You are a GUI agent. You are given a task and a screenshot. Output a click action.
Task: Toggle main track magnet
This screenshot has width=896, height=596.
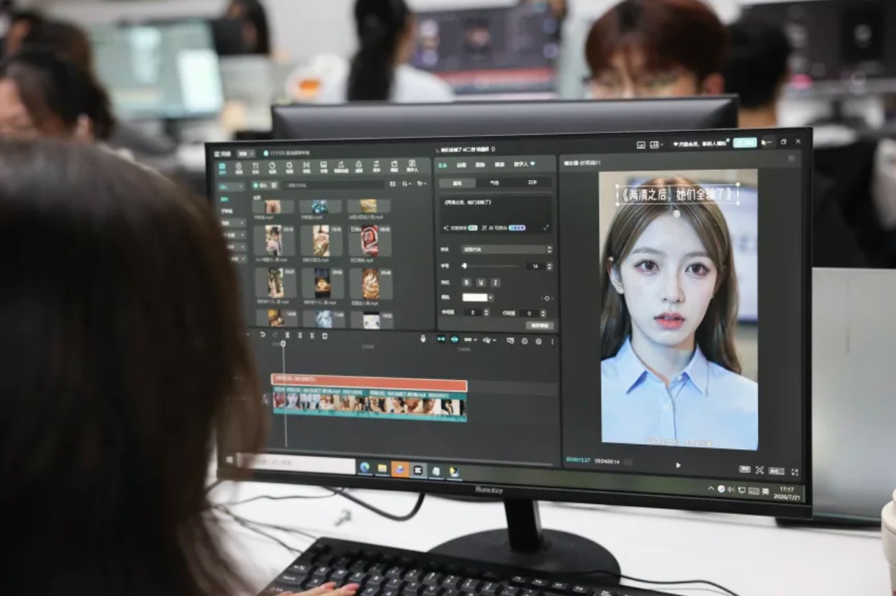441,339
